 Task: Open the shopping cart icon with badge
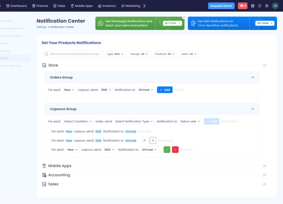pyautogui.click(x=242, y=6)
